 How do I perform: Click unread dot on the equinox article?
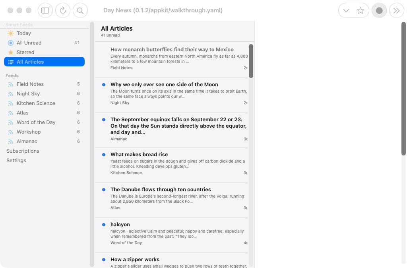pos(104,120)
